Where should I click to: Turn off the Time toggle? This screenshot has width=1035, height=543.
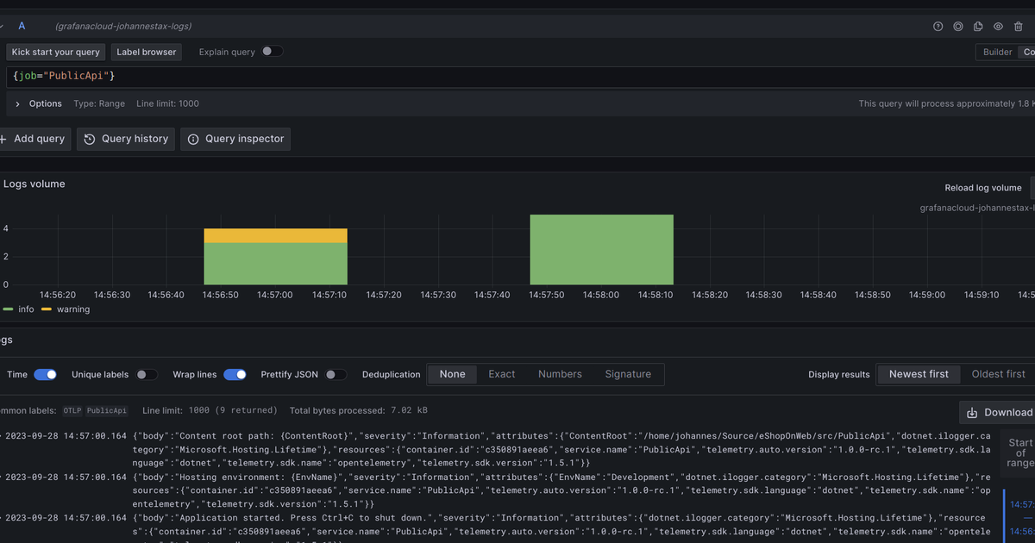click(45, 374)
